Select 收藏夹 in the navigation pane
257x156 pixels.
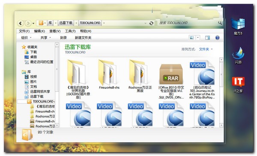tap(30, 47)
